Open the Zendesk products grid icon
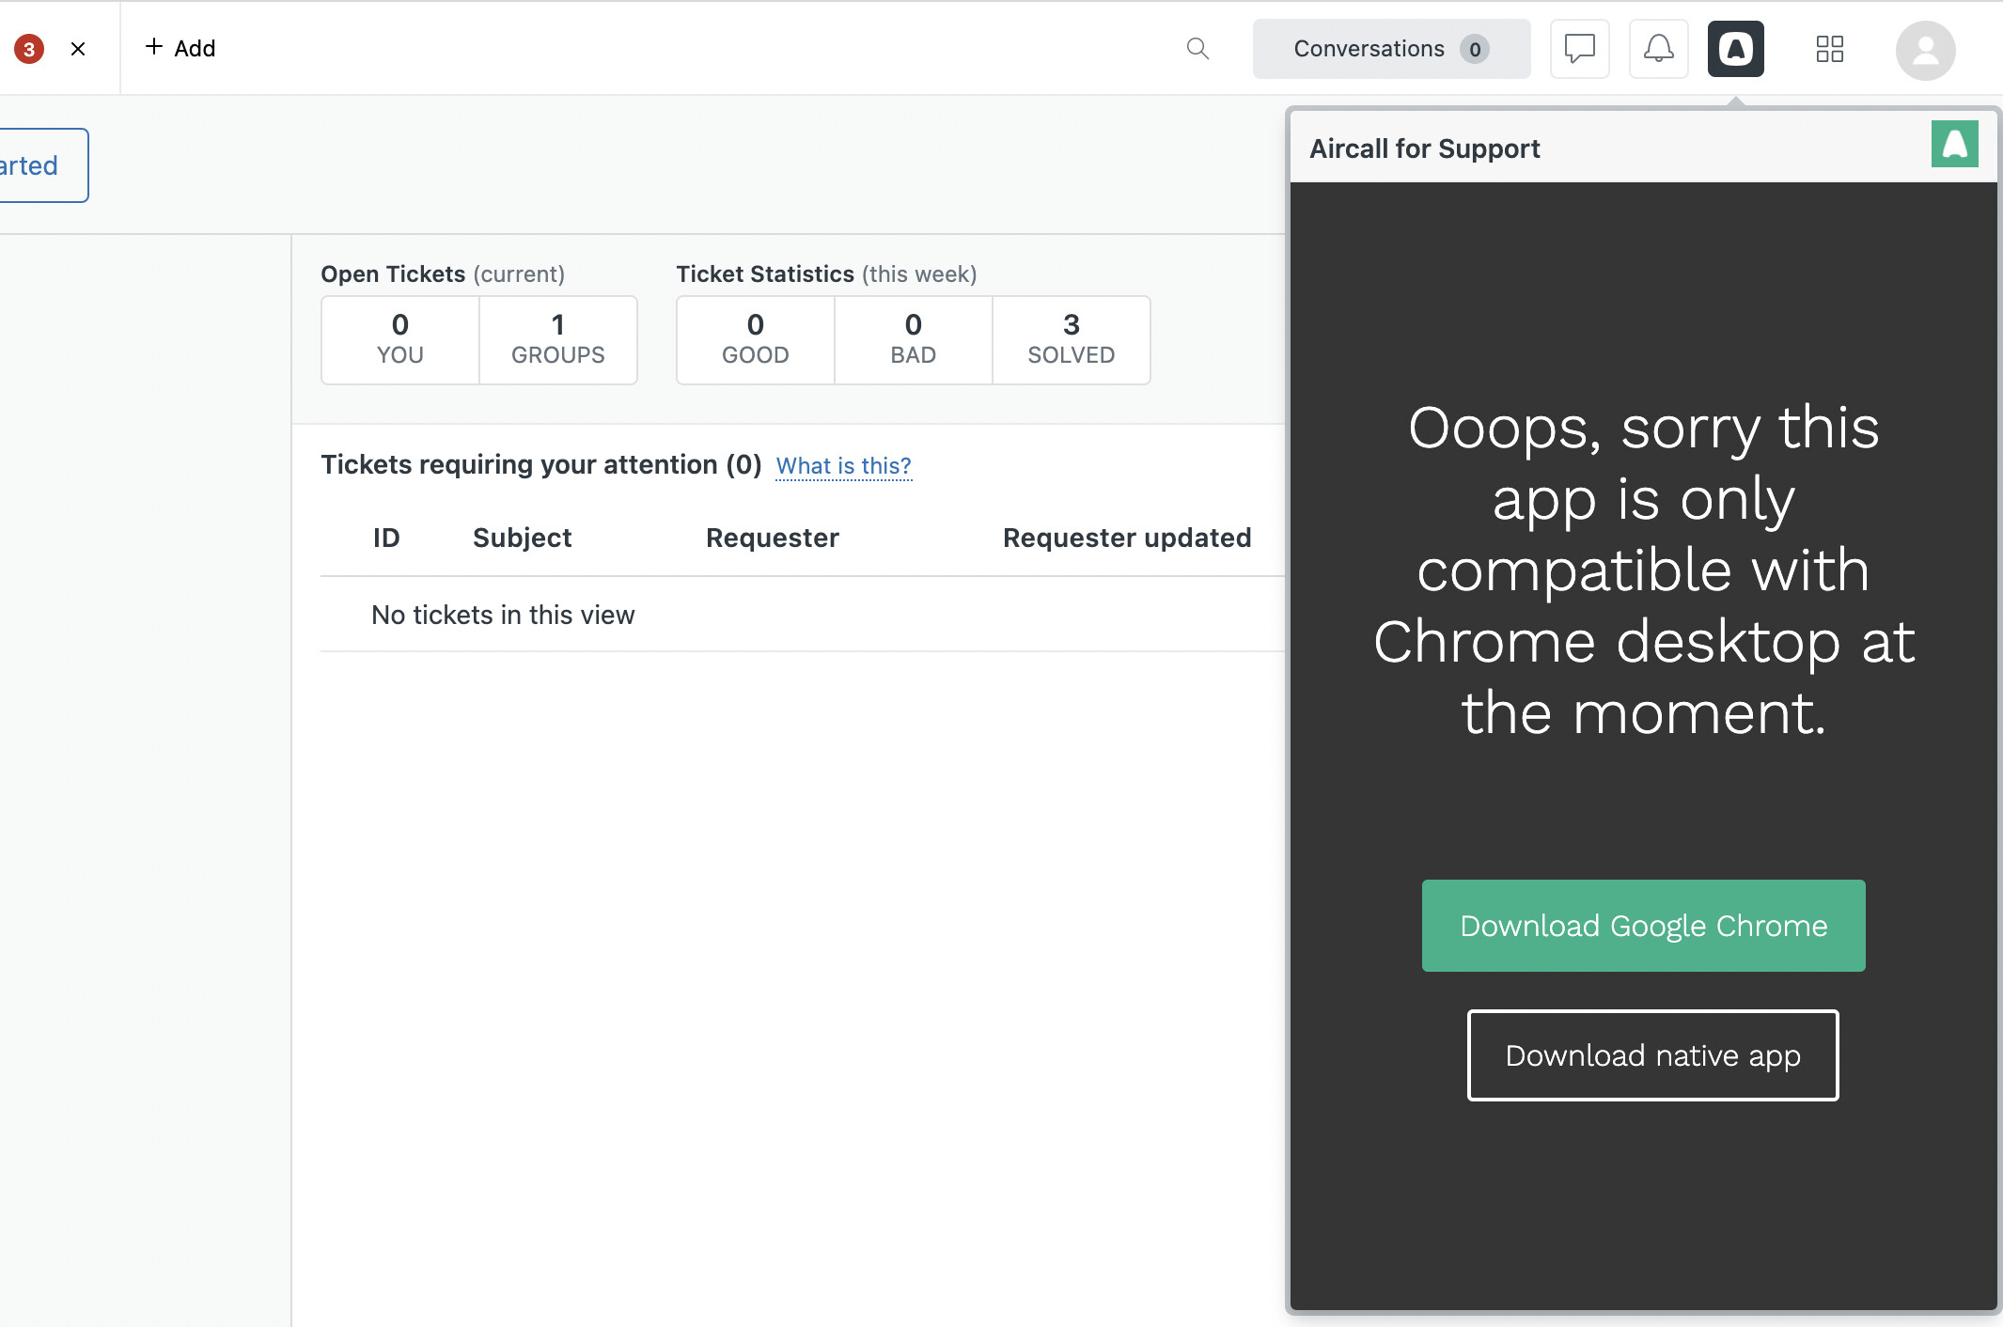Viewport: 2003px width, 1327px height. click(x=1829, y=49)
